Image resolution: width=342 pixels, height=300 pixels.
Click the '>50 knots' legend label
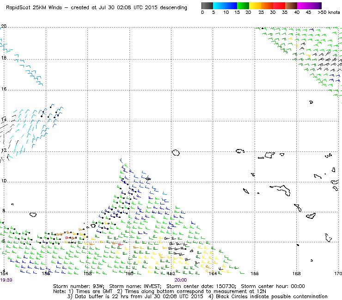(329, 12)
